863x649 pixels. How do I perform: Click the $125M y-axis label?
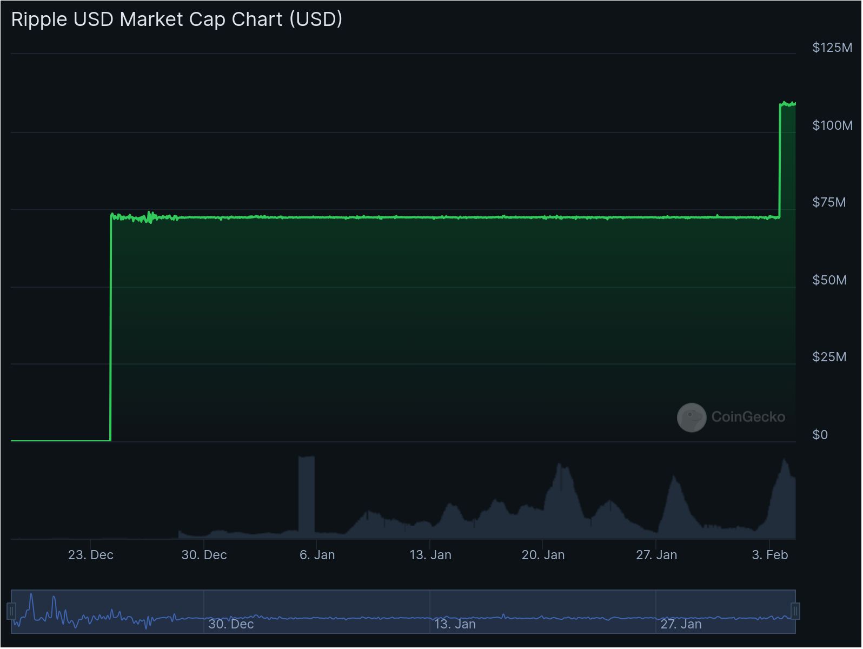pos(832,48)
